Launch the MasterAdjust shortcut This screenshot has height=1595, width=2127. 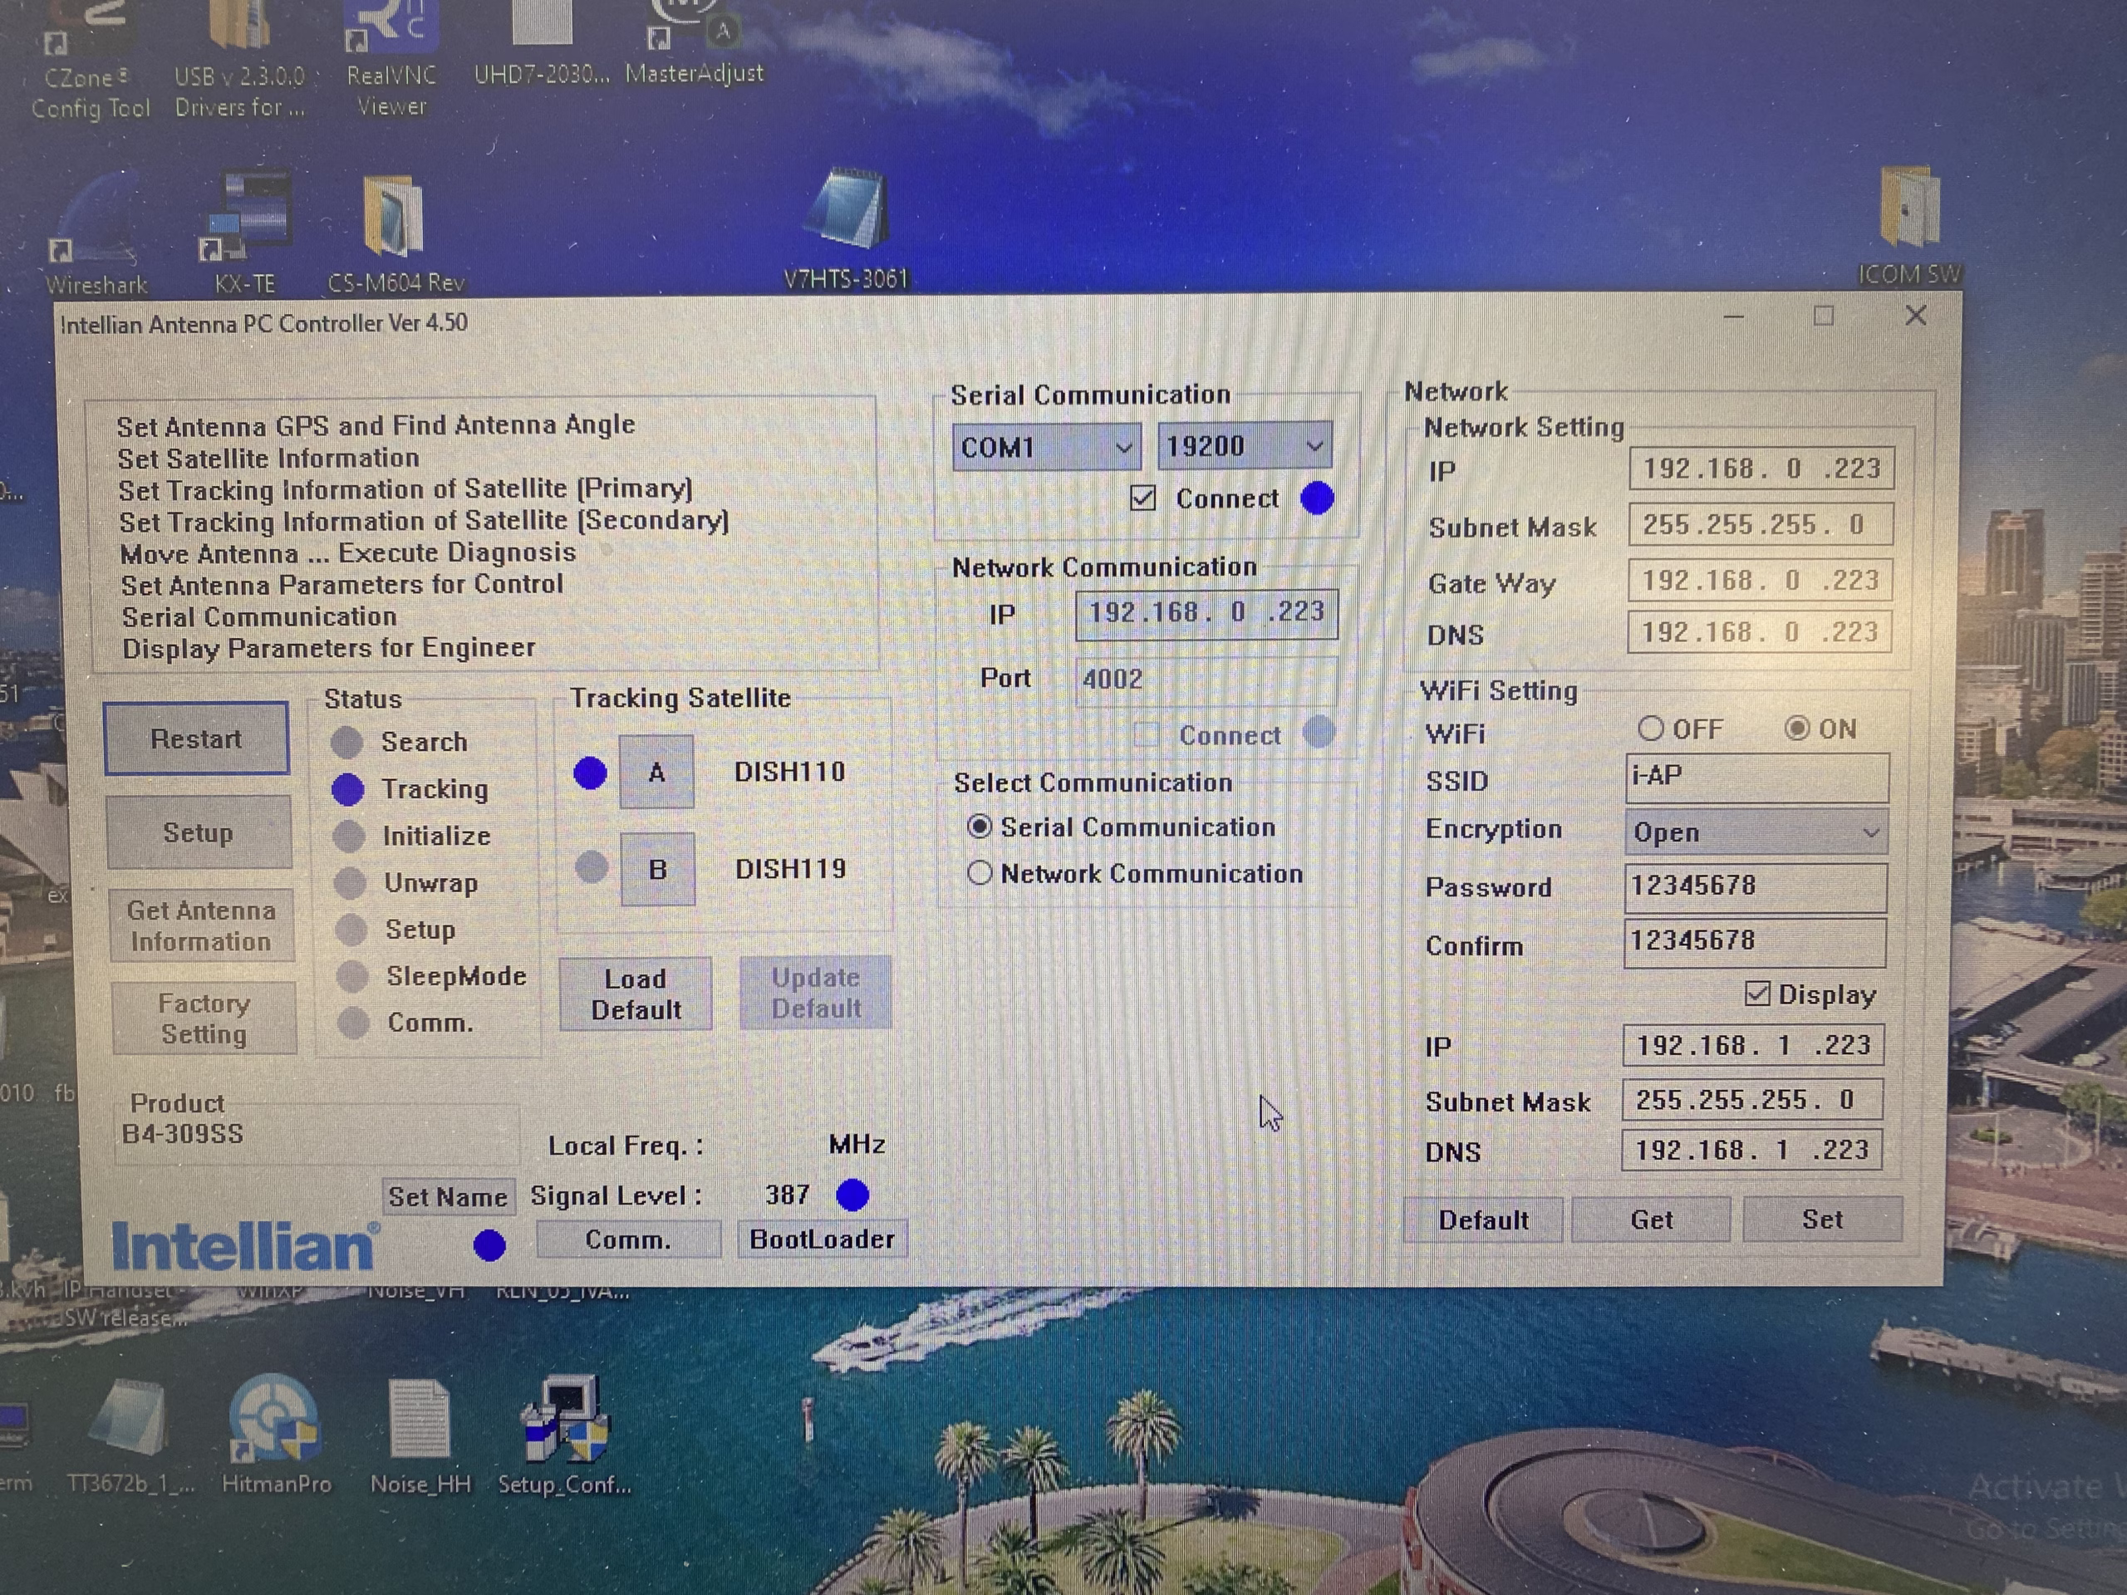(693, 43)
